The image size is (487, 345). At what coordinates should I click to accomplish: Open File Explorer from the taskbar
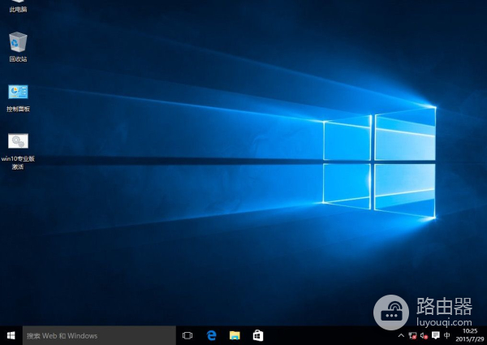pyautogui.click(x=235, y=335)
